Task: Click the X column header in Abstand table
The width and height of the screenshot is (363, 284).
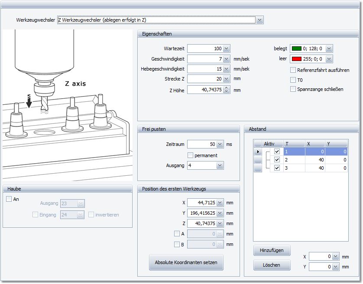Action: [315, 144]
